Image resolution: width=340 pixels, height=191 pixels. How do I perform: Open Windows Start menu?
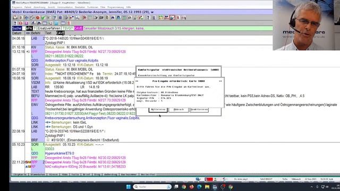pyautogui.click(x=129, y=187)
